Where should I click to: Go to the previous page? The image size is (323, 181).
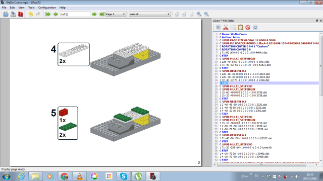[x=55, y=14]
